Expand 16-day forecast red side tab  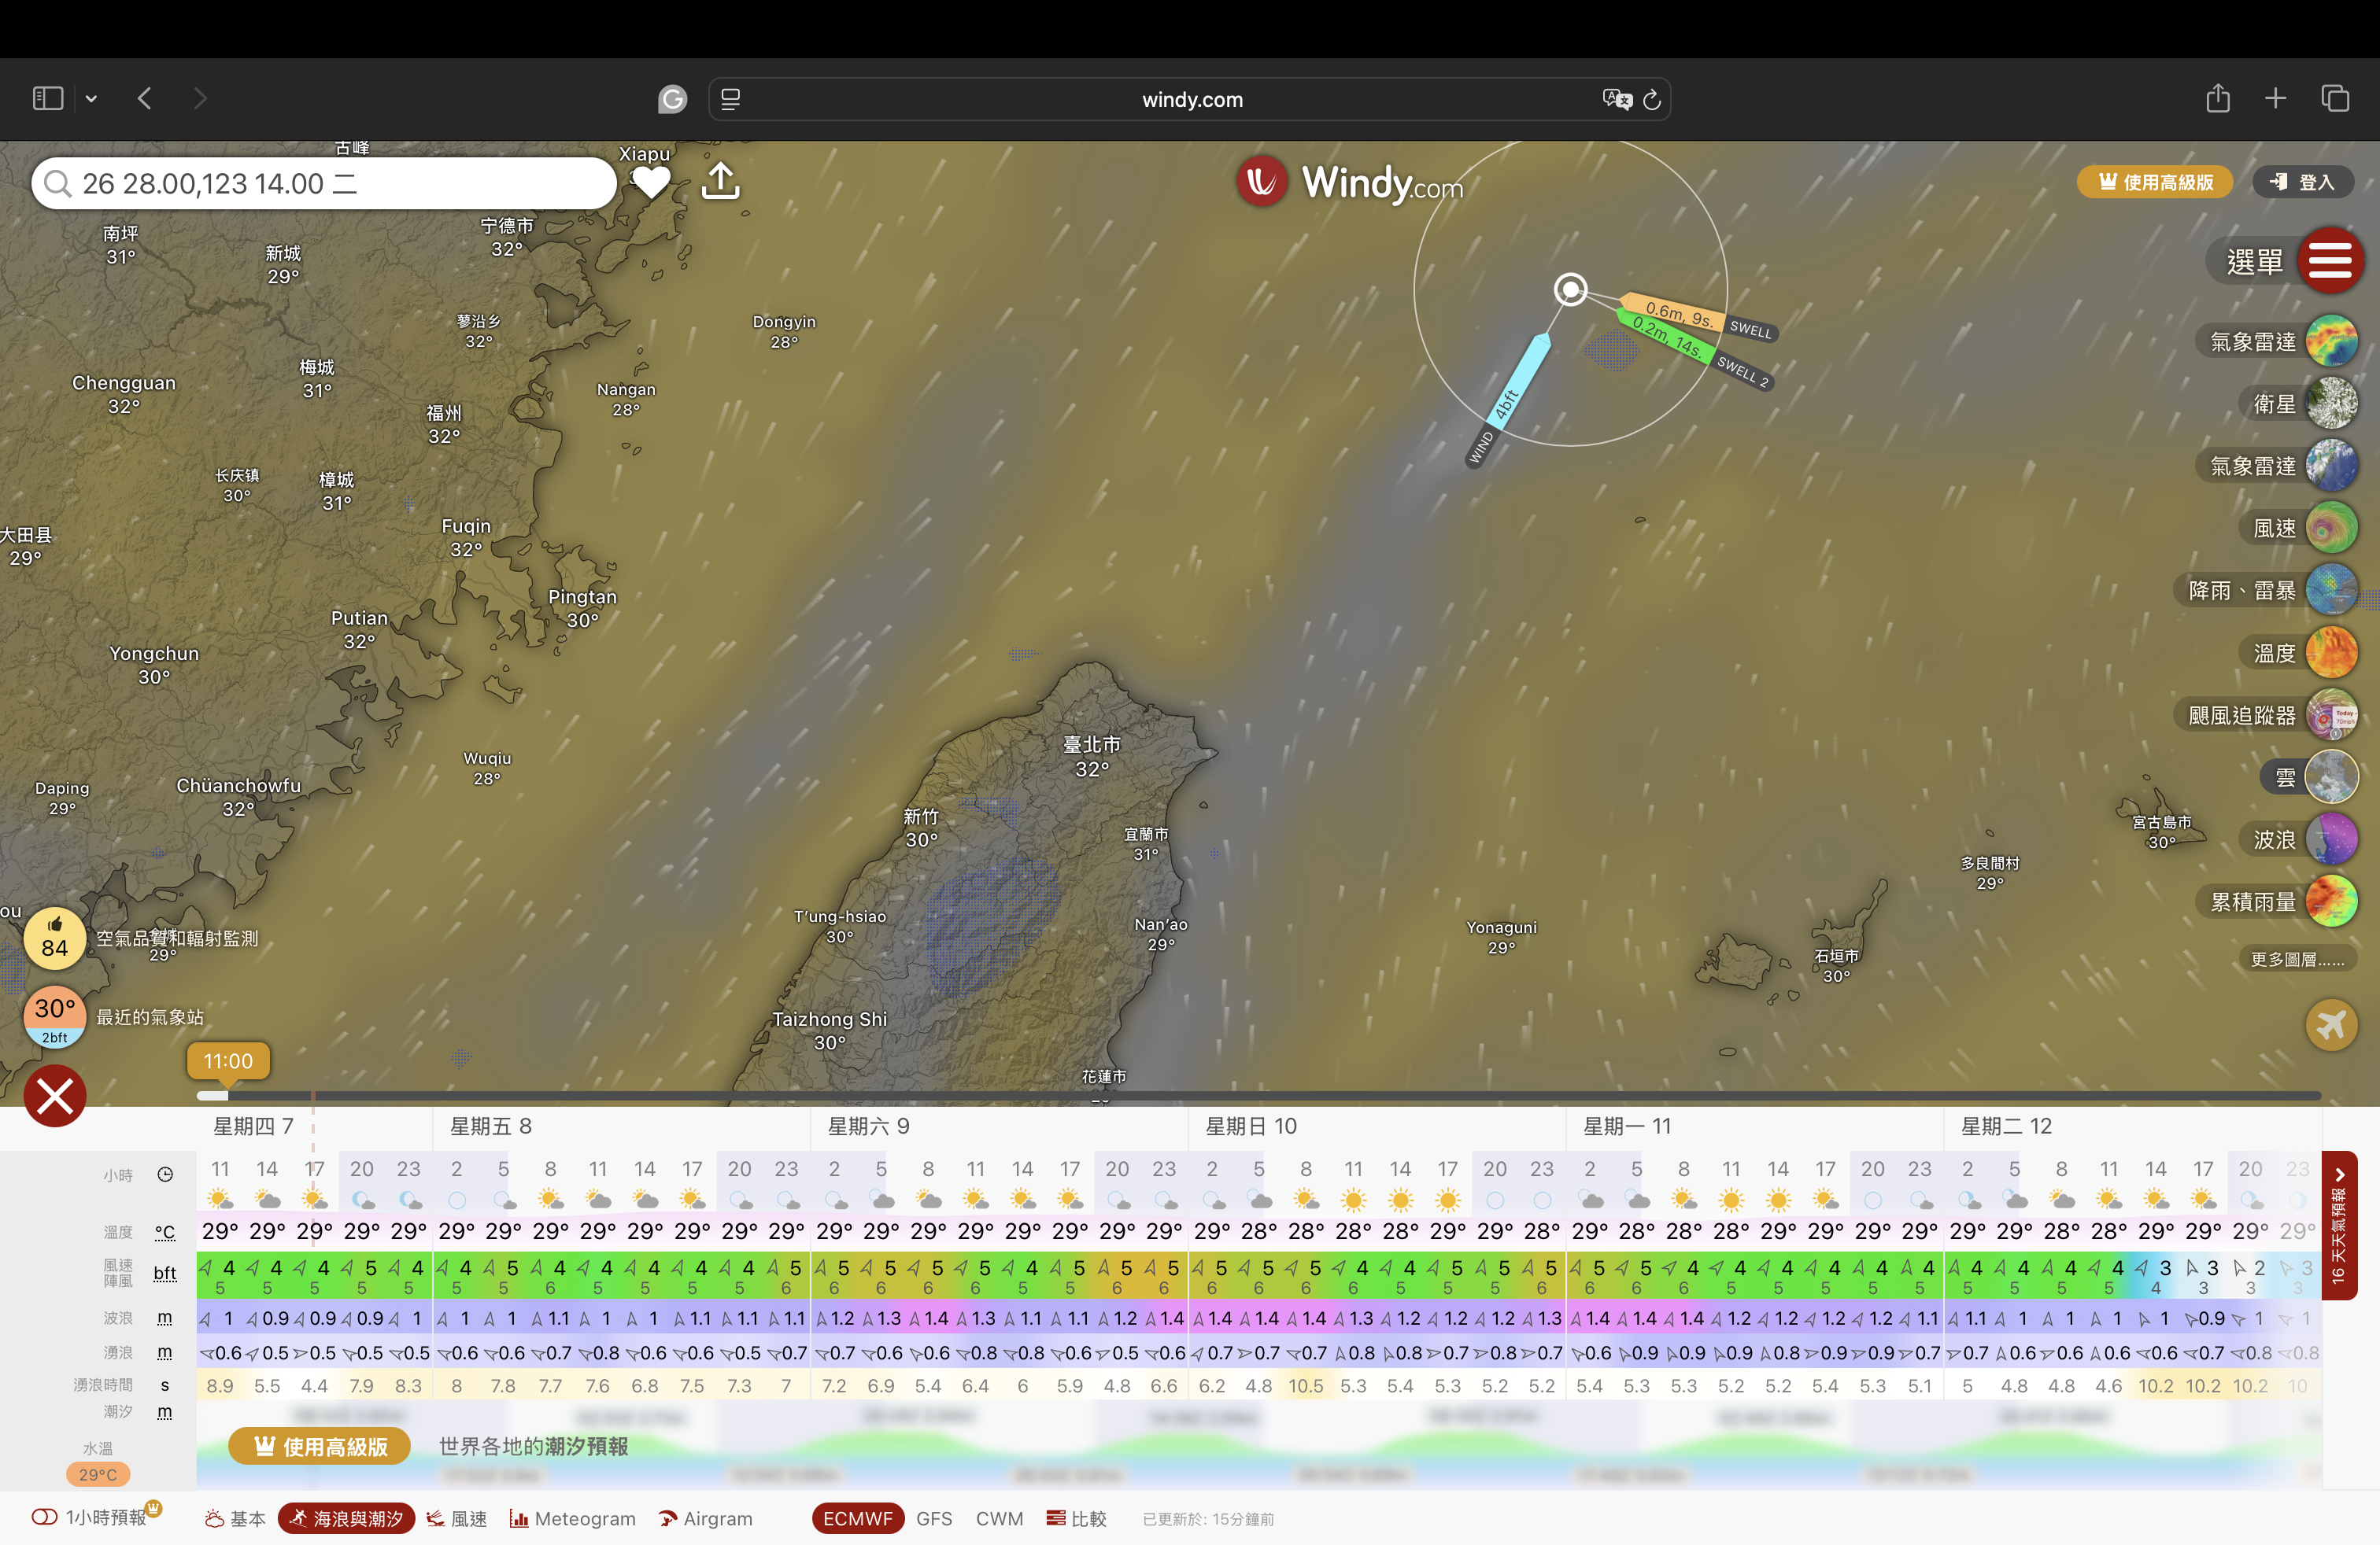[2338, 1225]
